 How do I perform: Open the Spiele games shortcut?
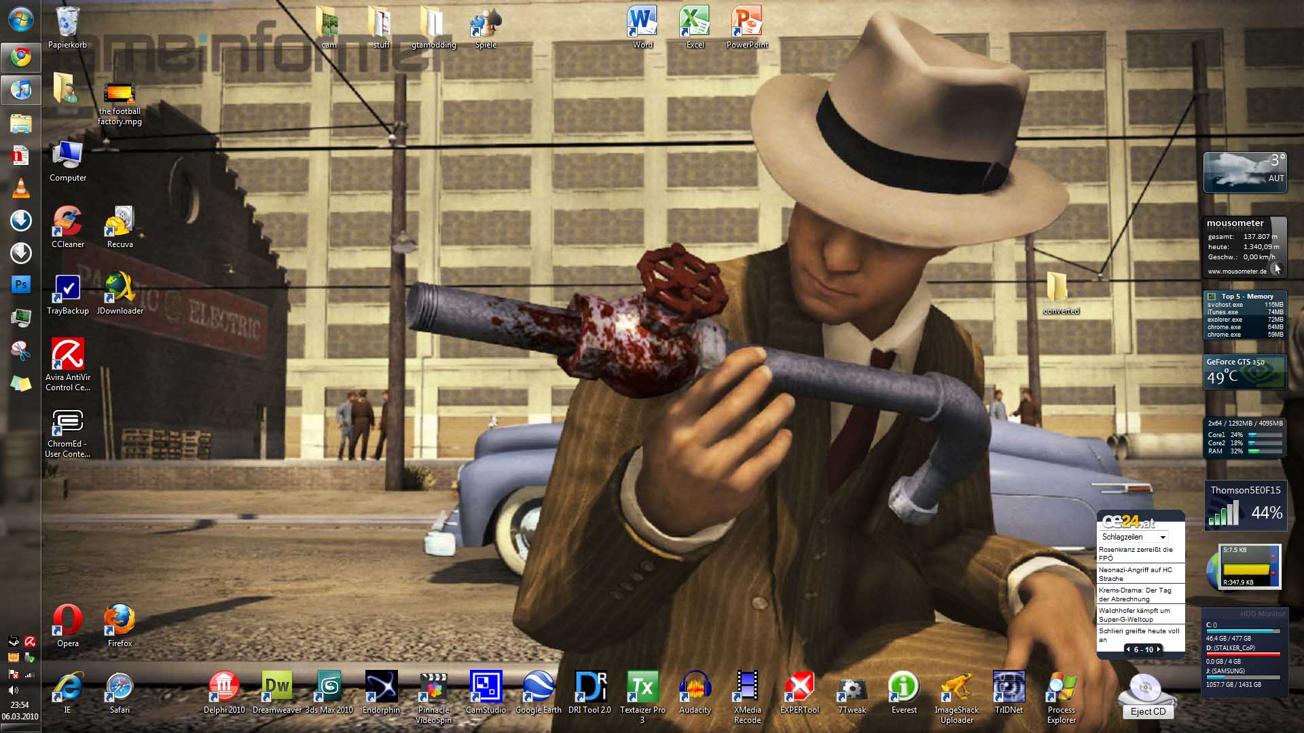(x=486, y=27)
